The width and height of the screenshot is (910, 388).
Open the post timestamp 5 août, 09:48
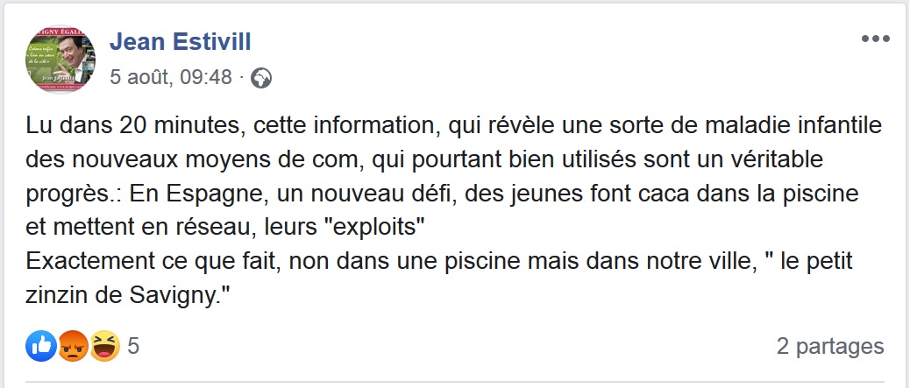pos(171,78)
